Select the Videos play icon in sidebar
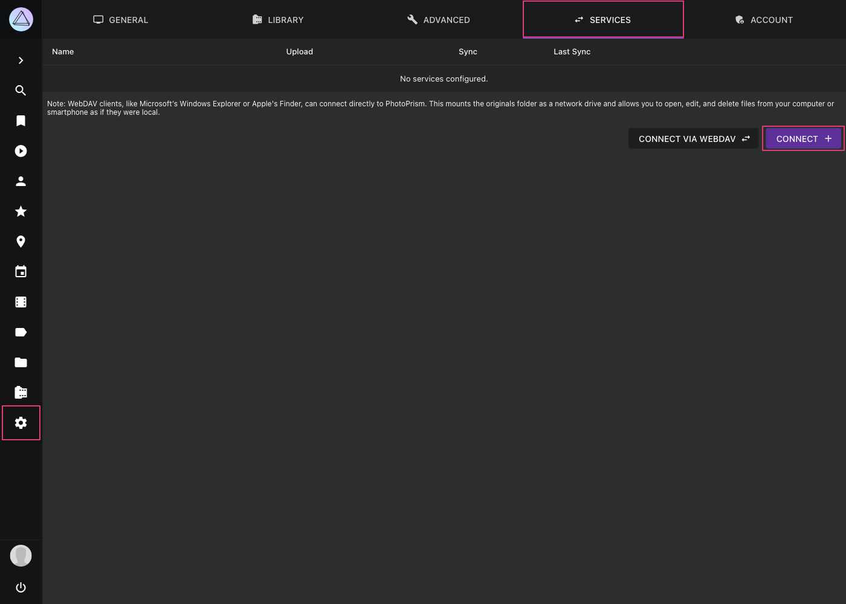Image resolution: width=846 pixels, height=604 pixels. (x=21, y=151)
